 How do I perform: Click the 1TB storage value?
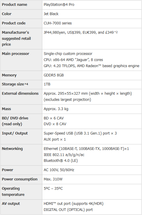click(47, 84)
